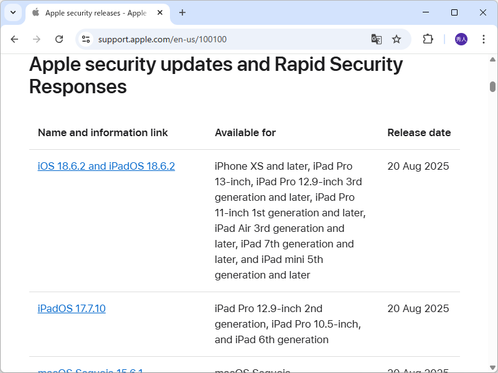Open the Extensions puzzle icon

(x=428, y=39)
